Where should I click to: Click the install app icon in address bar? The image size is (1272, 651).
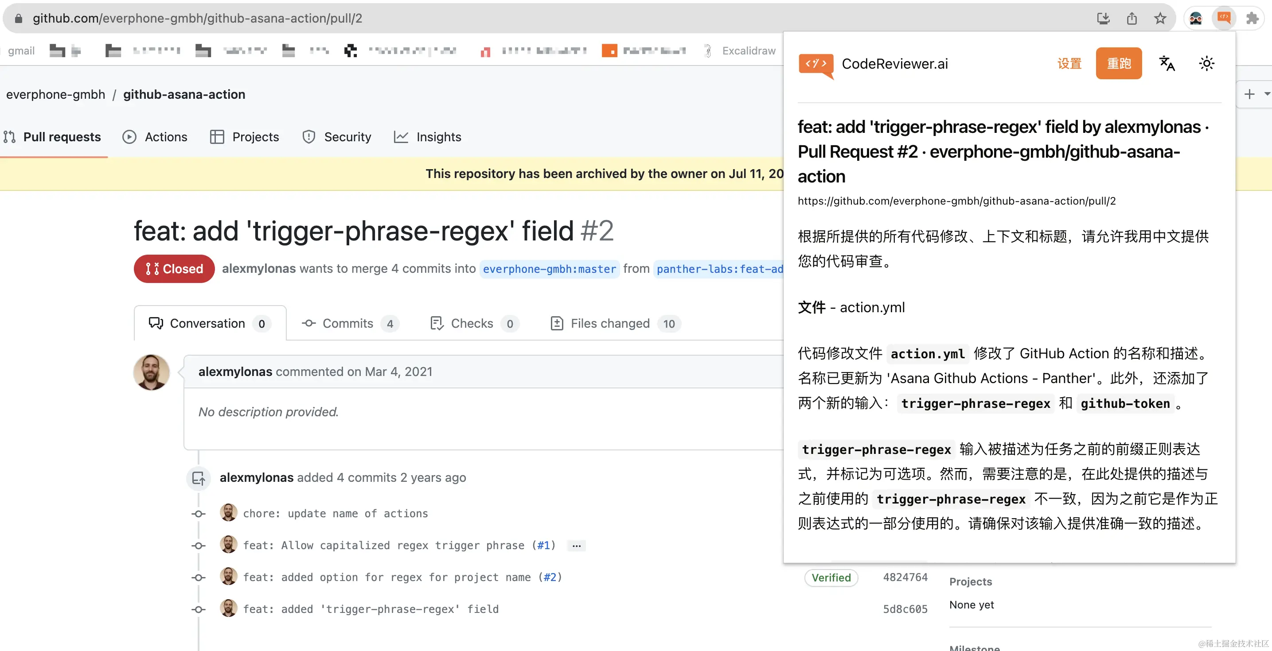click(x=1103, y=18)
